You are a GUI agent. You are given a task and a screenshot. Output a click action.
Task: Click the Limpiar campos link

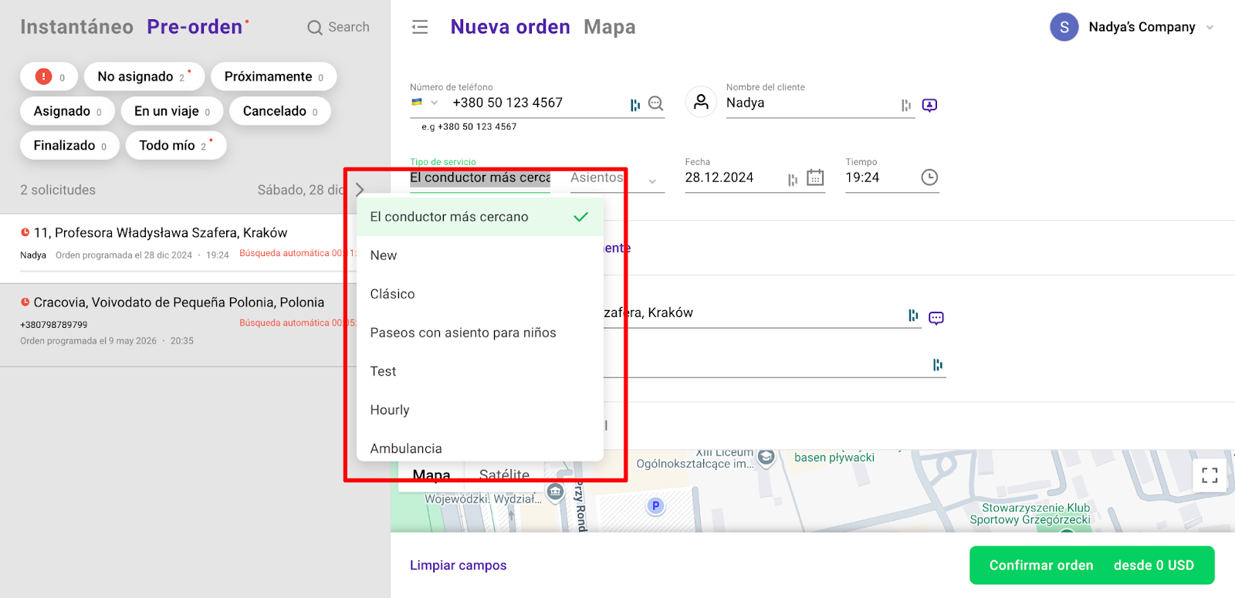click(x=458, y=566)
